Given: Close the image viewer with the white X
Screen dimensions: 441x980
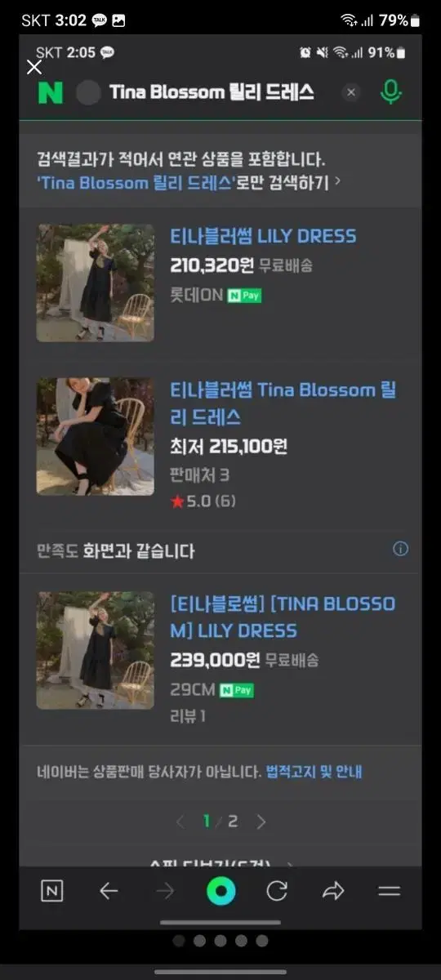Looking at the screenshot, I should coord(34,67).
